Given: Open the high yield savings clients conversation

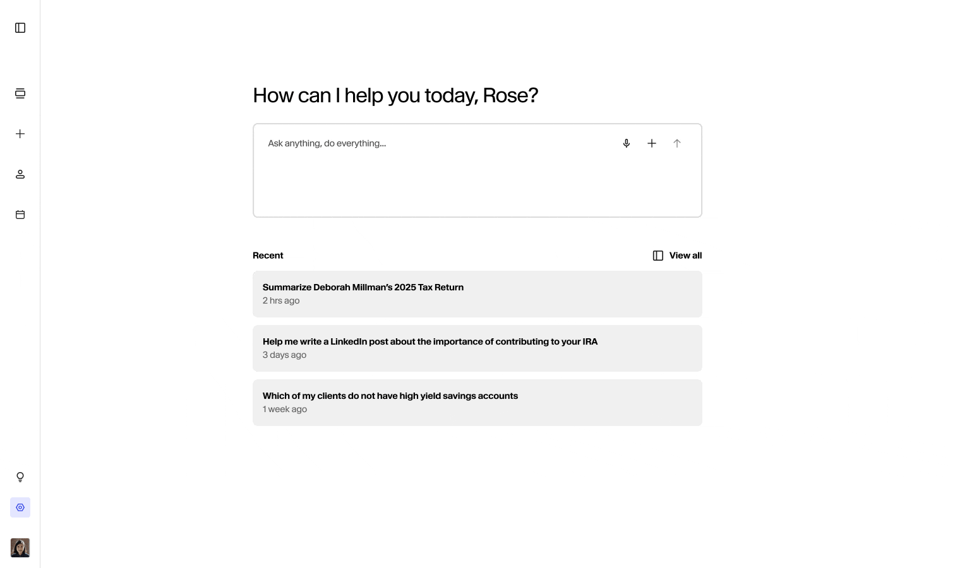Looking at the screenshot, I should pos(477,403).
